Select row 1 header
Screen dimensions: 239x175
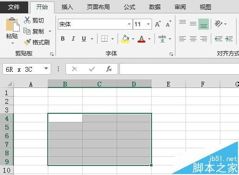pos(7,92)
